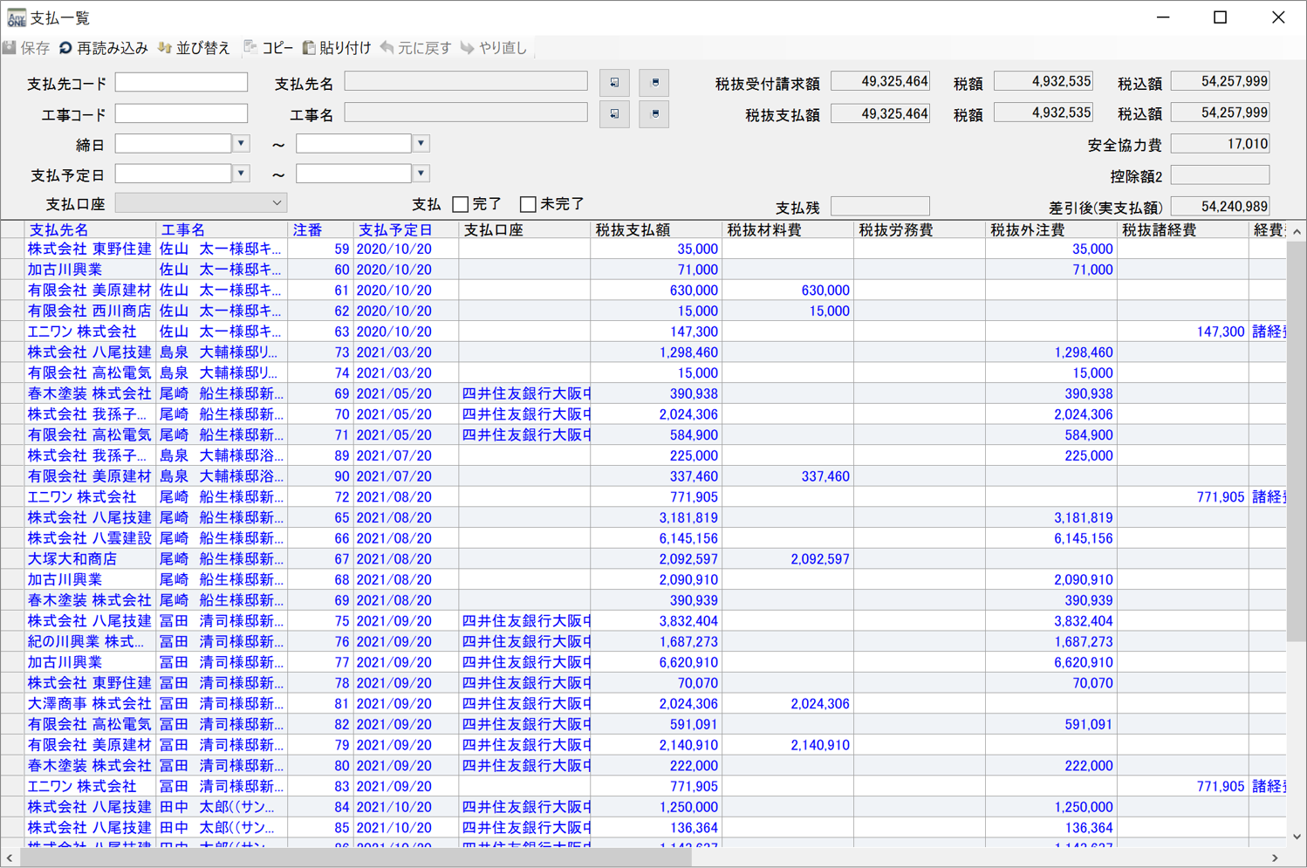The image size is (1307, 868).
Task: Click the first lookup icon beside 支払先名
Action: [x=614, y=83]
